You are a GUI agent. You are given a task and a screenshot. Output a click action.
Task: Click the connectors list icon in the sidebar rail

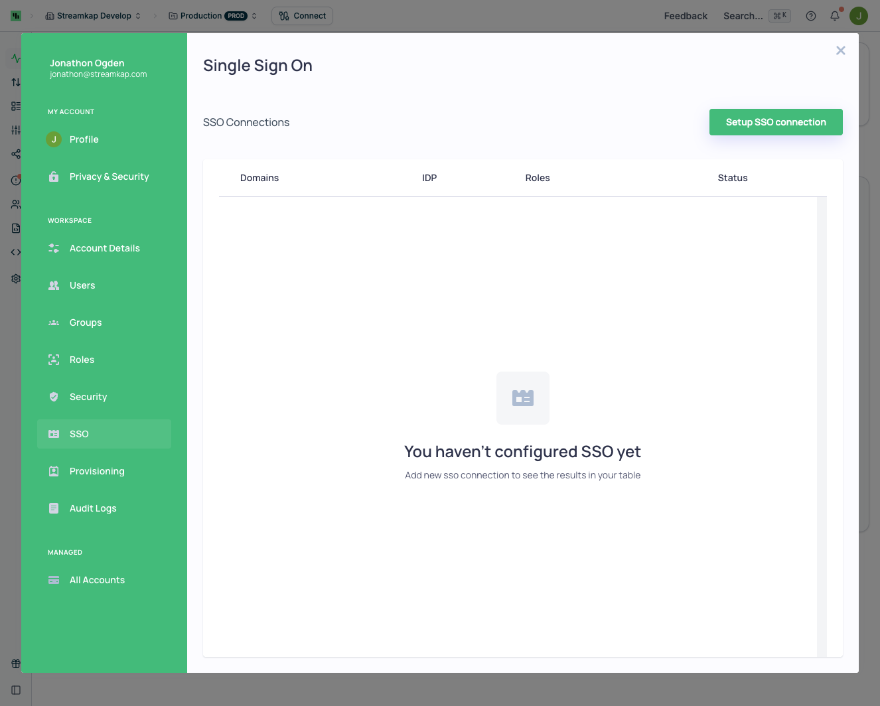pos(15,106)
